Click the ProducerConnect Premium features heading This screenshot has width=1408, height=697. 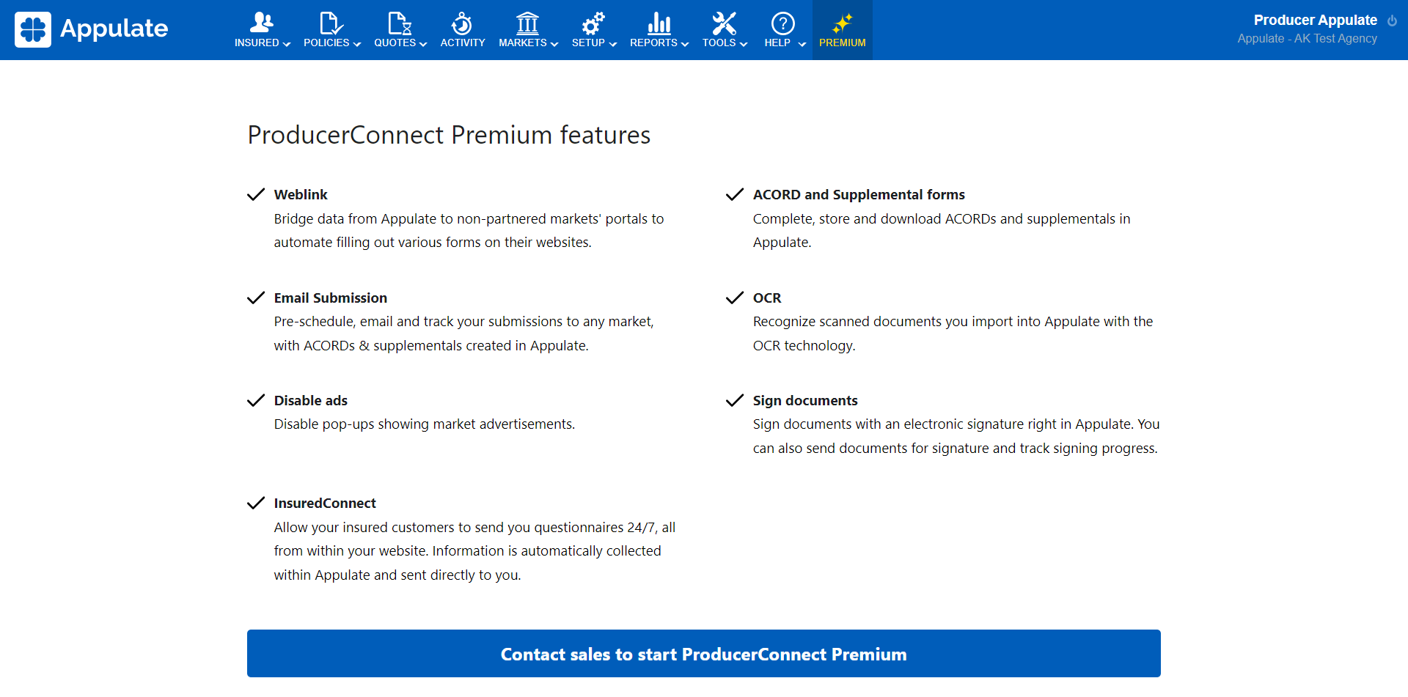click(x=449, y=135)
